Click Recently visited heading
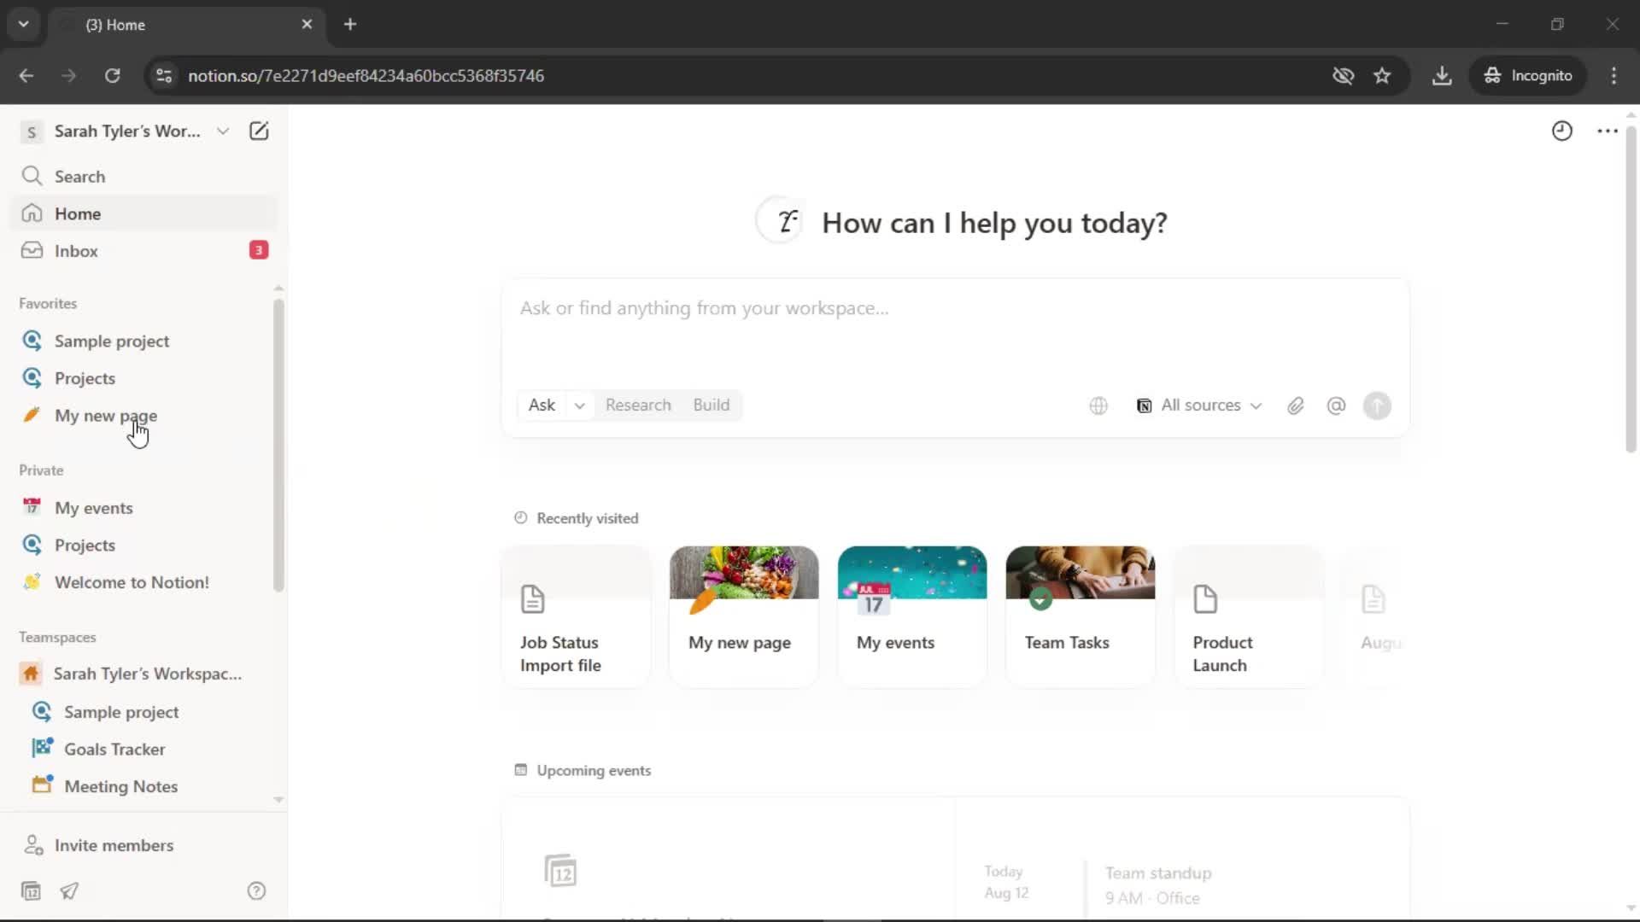The image size is (1640, 922). tap(588, 518)
